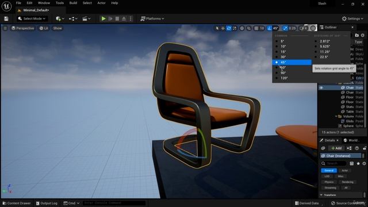Screen dimensions: 368x207
Task: Activate the scale gizmo tool
Action: coord(235,28)
